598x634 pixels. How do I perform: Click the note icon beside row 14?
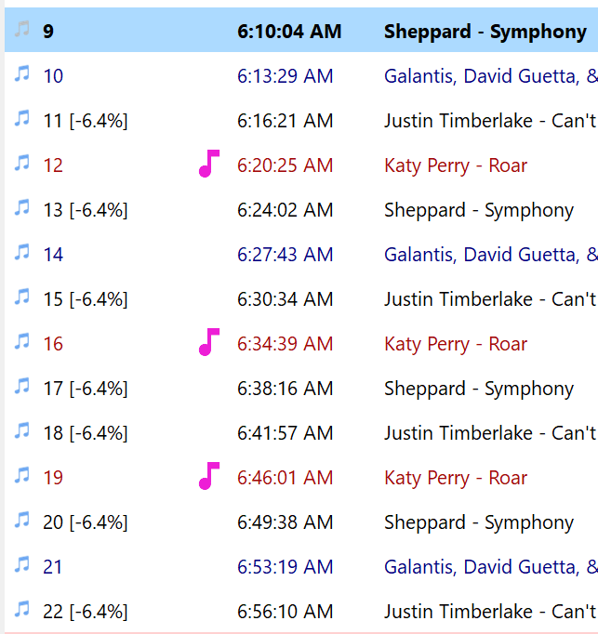tap(21, 254)
